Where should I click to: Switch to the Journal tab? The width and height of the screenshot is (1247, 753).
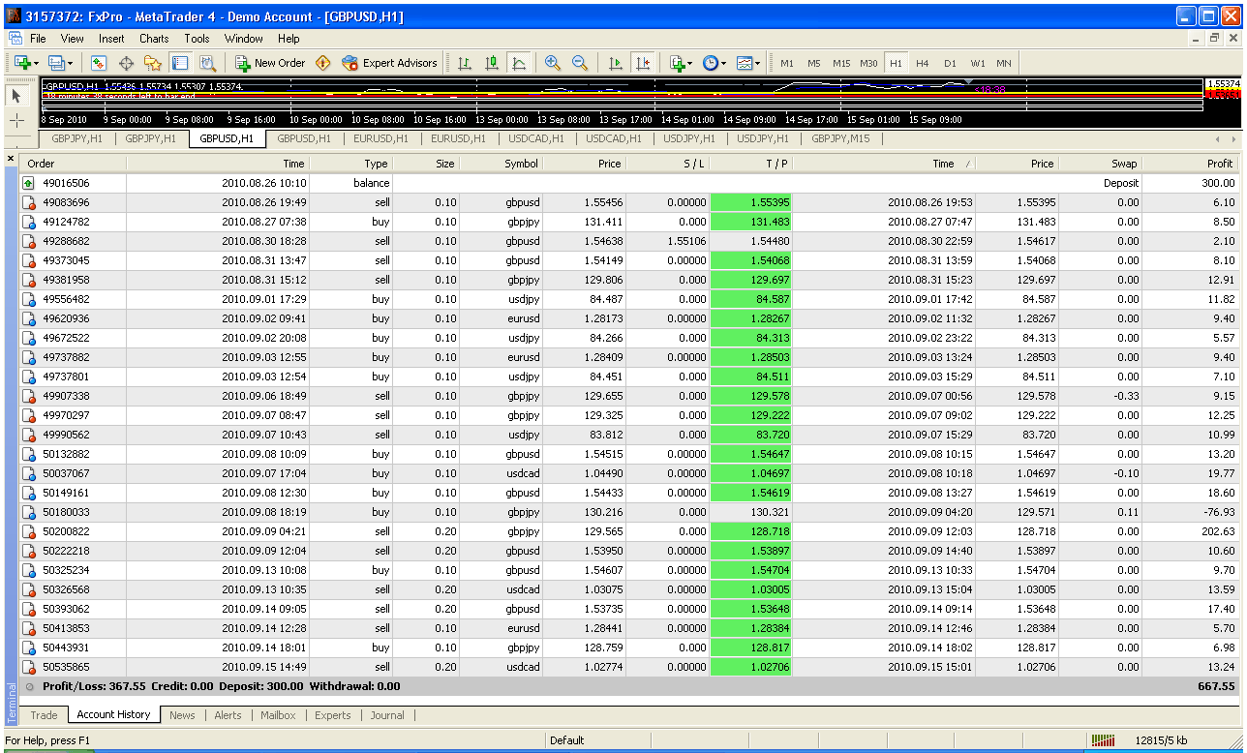387,715
